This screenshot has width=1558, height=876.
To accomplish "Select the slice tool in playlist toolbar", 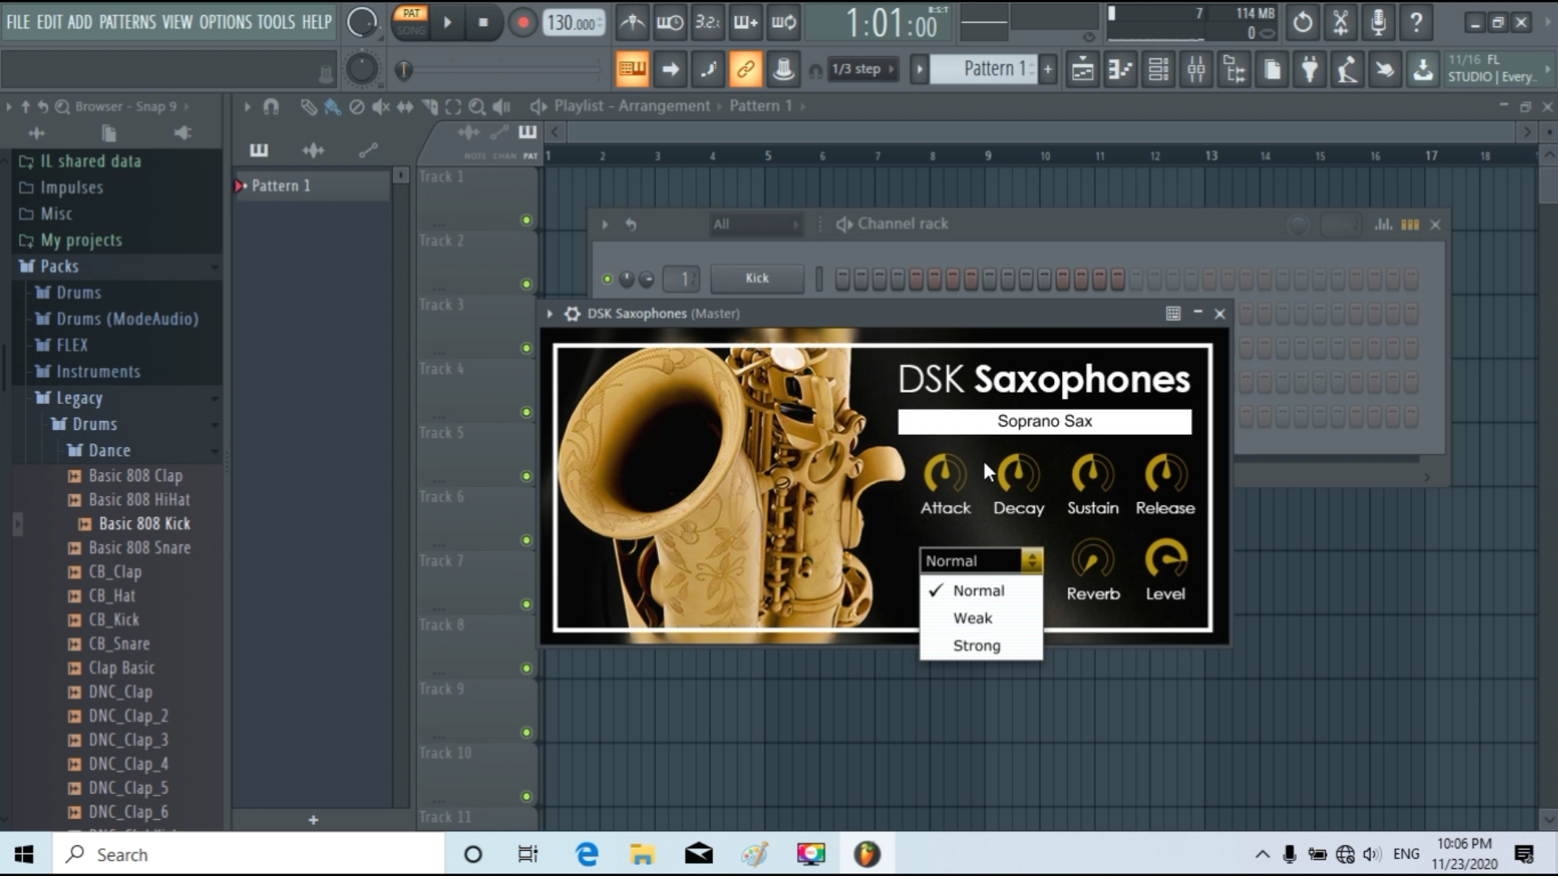I will pos(429,106).
